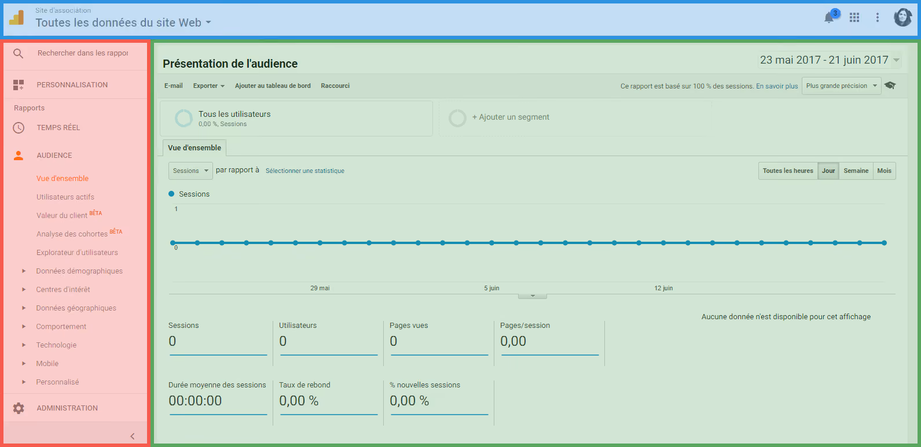Image resolution: width=921 pixels, height=447 pixels.
Task: Open the user account avatar
Action: pos(902,17)
